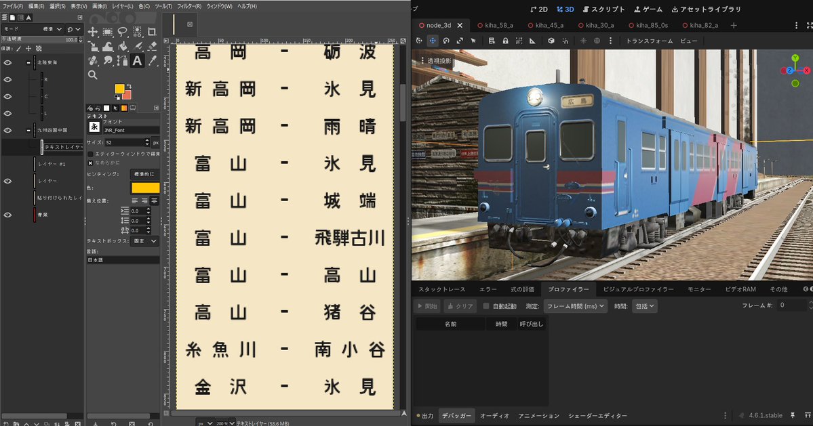Activate Godot Rotate mode icon

tap(446, 41)
